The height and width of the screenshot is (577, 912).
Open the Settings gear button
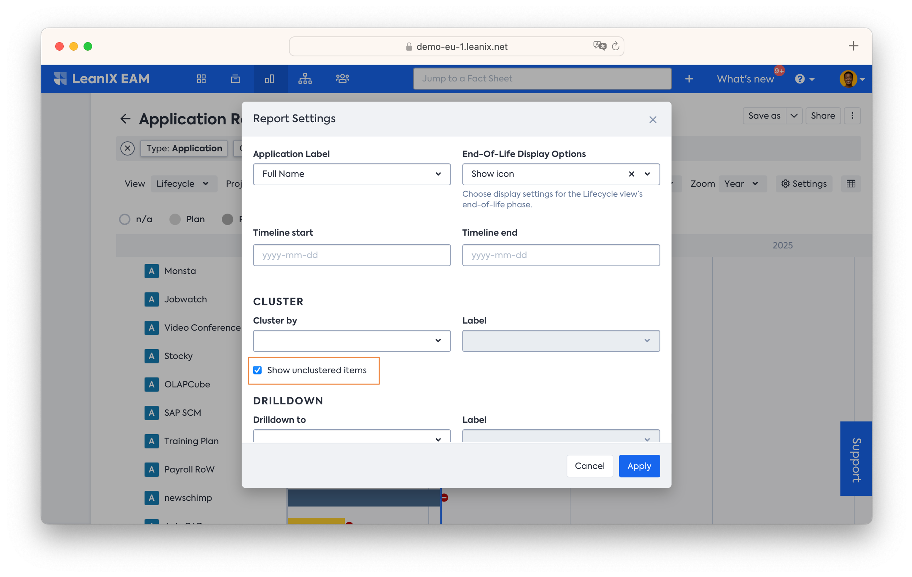pyautogui.click(x=804, y=184)
